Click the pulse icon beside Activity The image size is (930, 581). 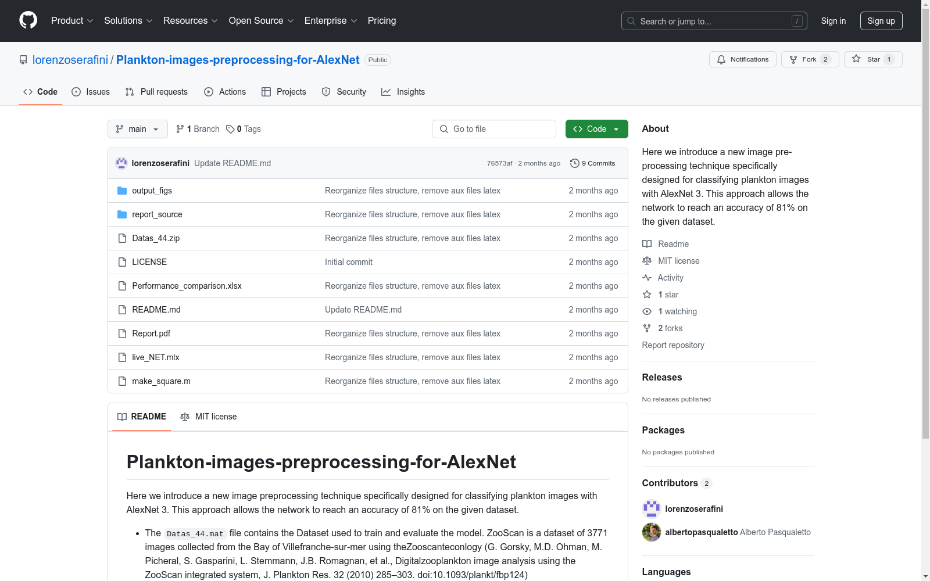[x=647, y=278]
